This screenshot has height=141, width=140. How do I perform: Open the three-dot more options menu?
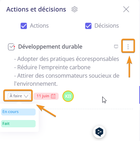click(x=128, y=47)
